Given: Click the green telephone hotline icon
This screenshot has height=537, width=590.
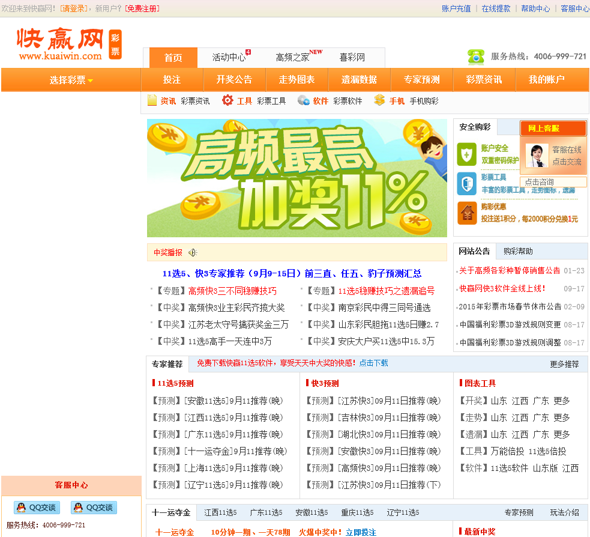Looking at the screenshot, I should [475, 57].
